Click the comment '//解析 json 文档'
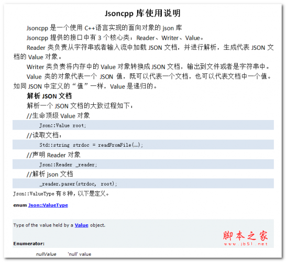Viewport: 286px width, 262px height. [50, 174]
